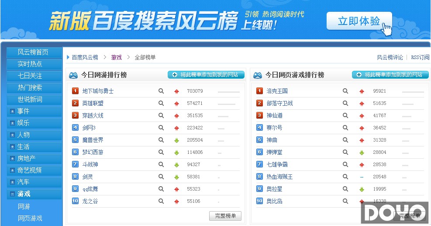Collapse the 游戏 category

point(12,194)
